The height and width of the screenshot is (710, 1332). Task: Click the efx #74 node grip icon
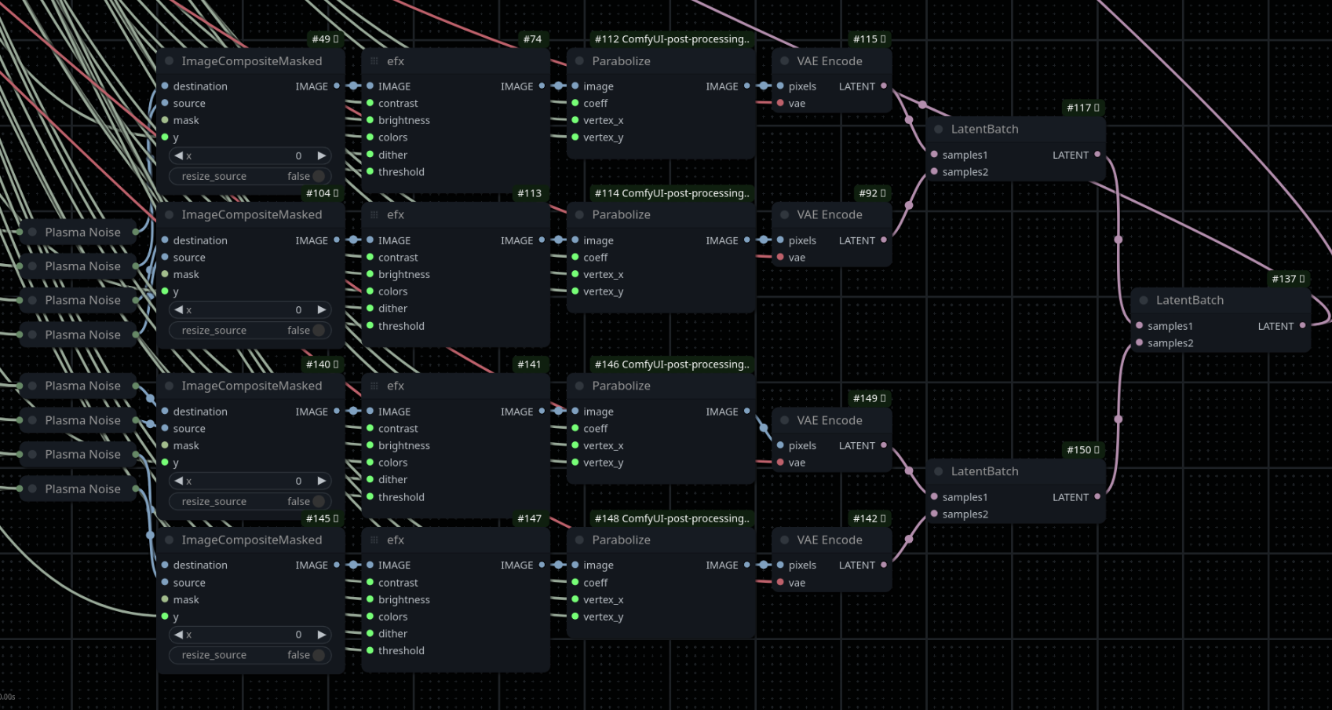click(x=374, y=61)
